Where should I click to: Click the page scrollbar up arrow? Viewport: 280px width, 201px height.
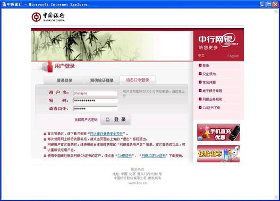pyautogui.click(x=276, y=11)
